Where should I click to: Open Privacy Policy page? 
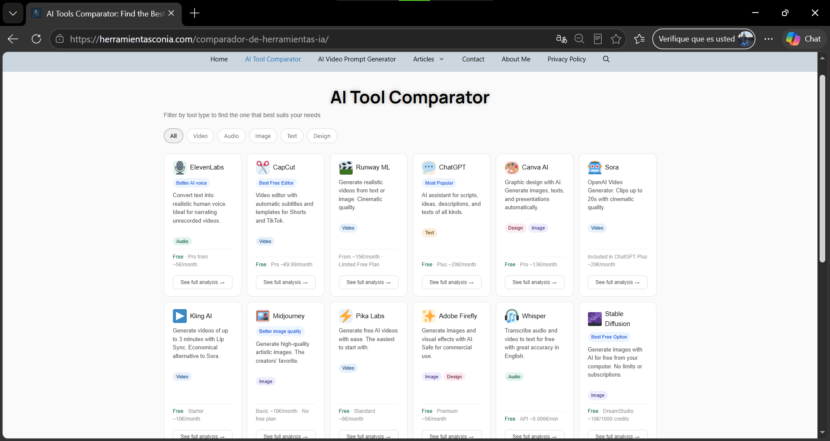[x=567, y=59]
